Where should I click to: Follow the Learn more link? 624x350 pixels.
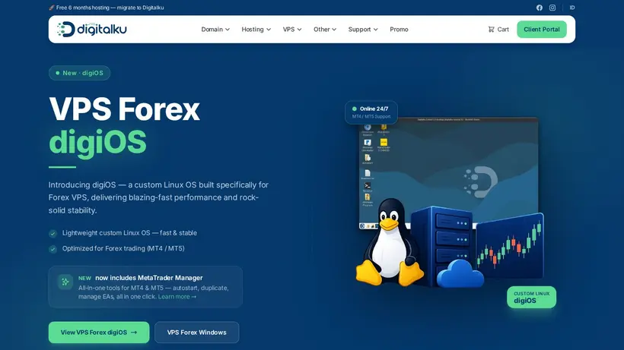(177, 296)
